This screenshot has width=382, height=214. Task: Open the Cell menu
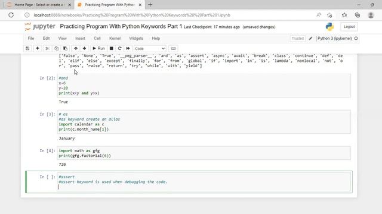[97, 38]
